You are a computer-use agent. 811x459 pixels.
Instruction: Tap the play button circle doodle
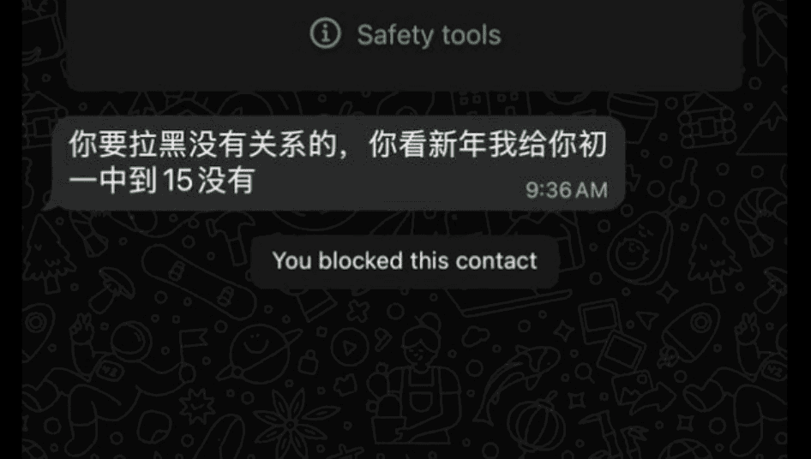[x=350, y=347]
